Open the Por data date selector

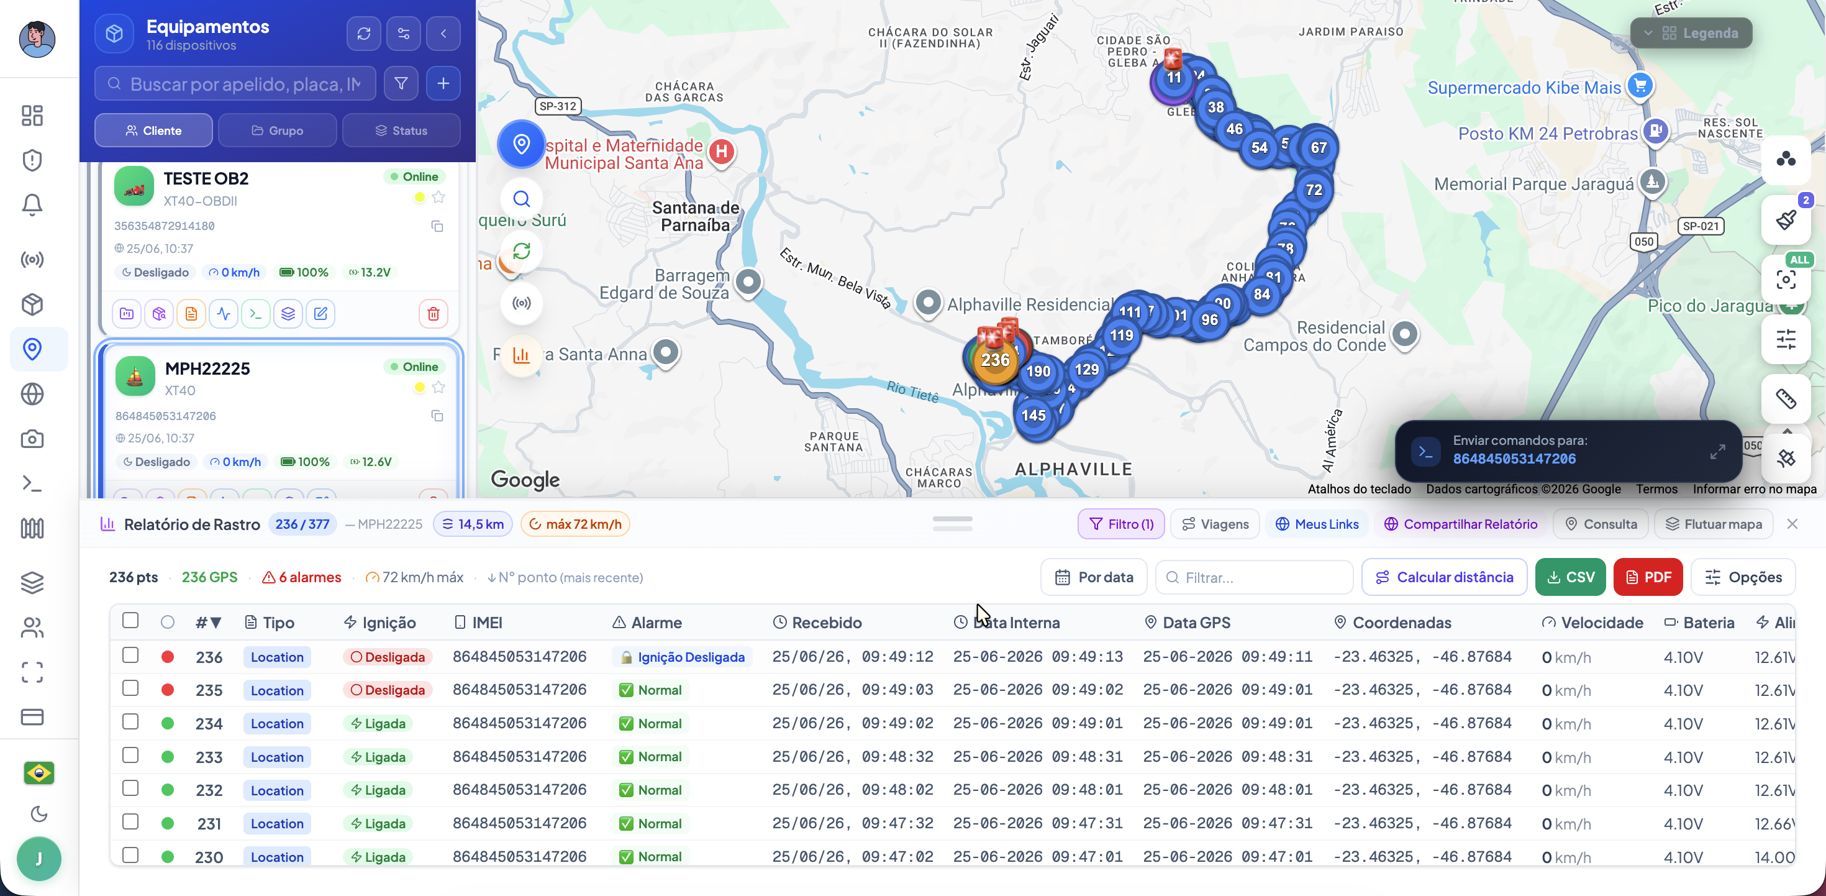(1094, 577)
